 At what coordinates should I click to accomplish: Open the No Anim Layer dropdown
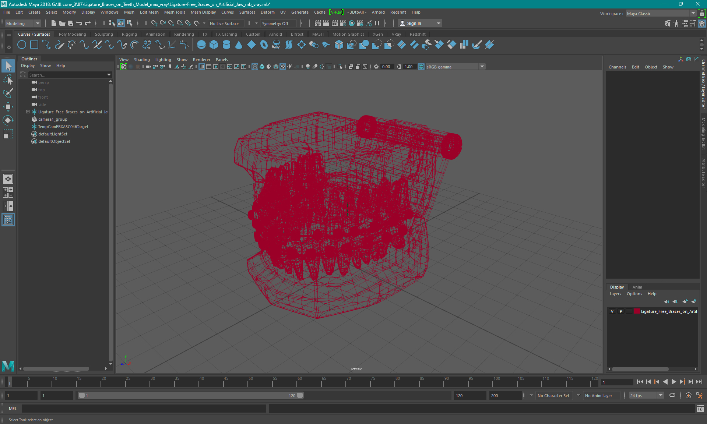point(601,395)
